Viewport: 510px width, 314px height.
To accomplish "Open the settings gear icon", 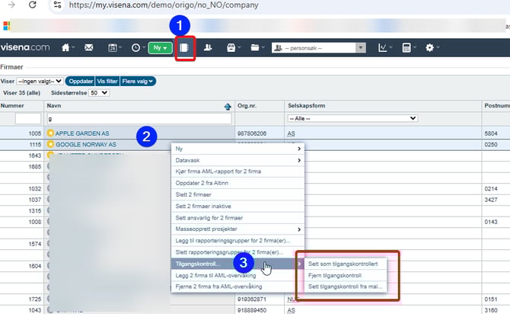I will tap(432, 47).
